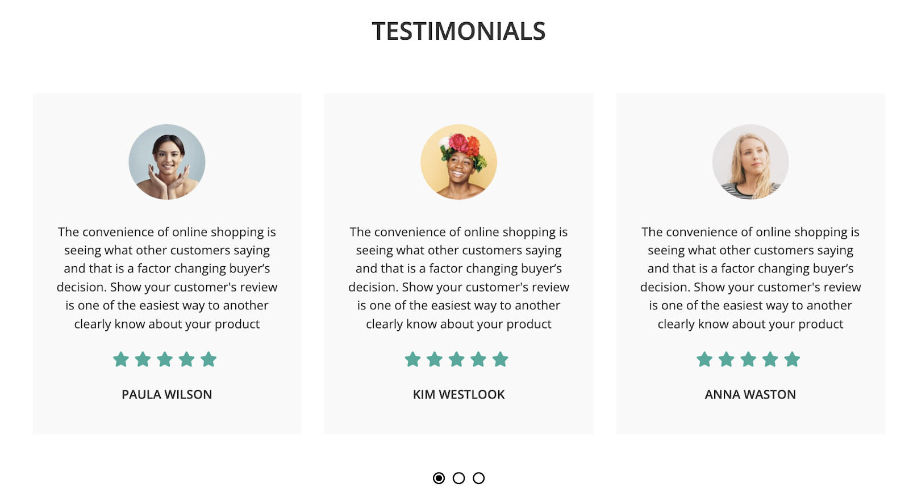Go to the third testimonial slide dot

pos(479,478)
